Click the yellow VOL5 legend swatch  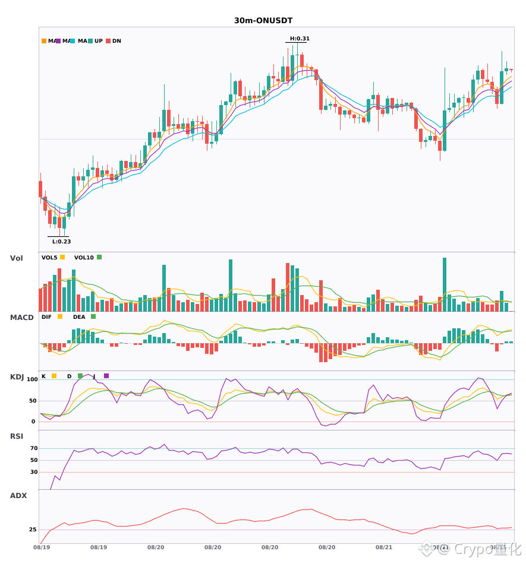point(62,257)
